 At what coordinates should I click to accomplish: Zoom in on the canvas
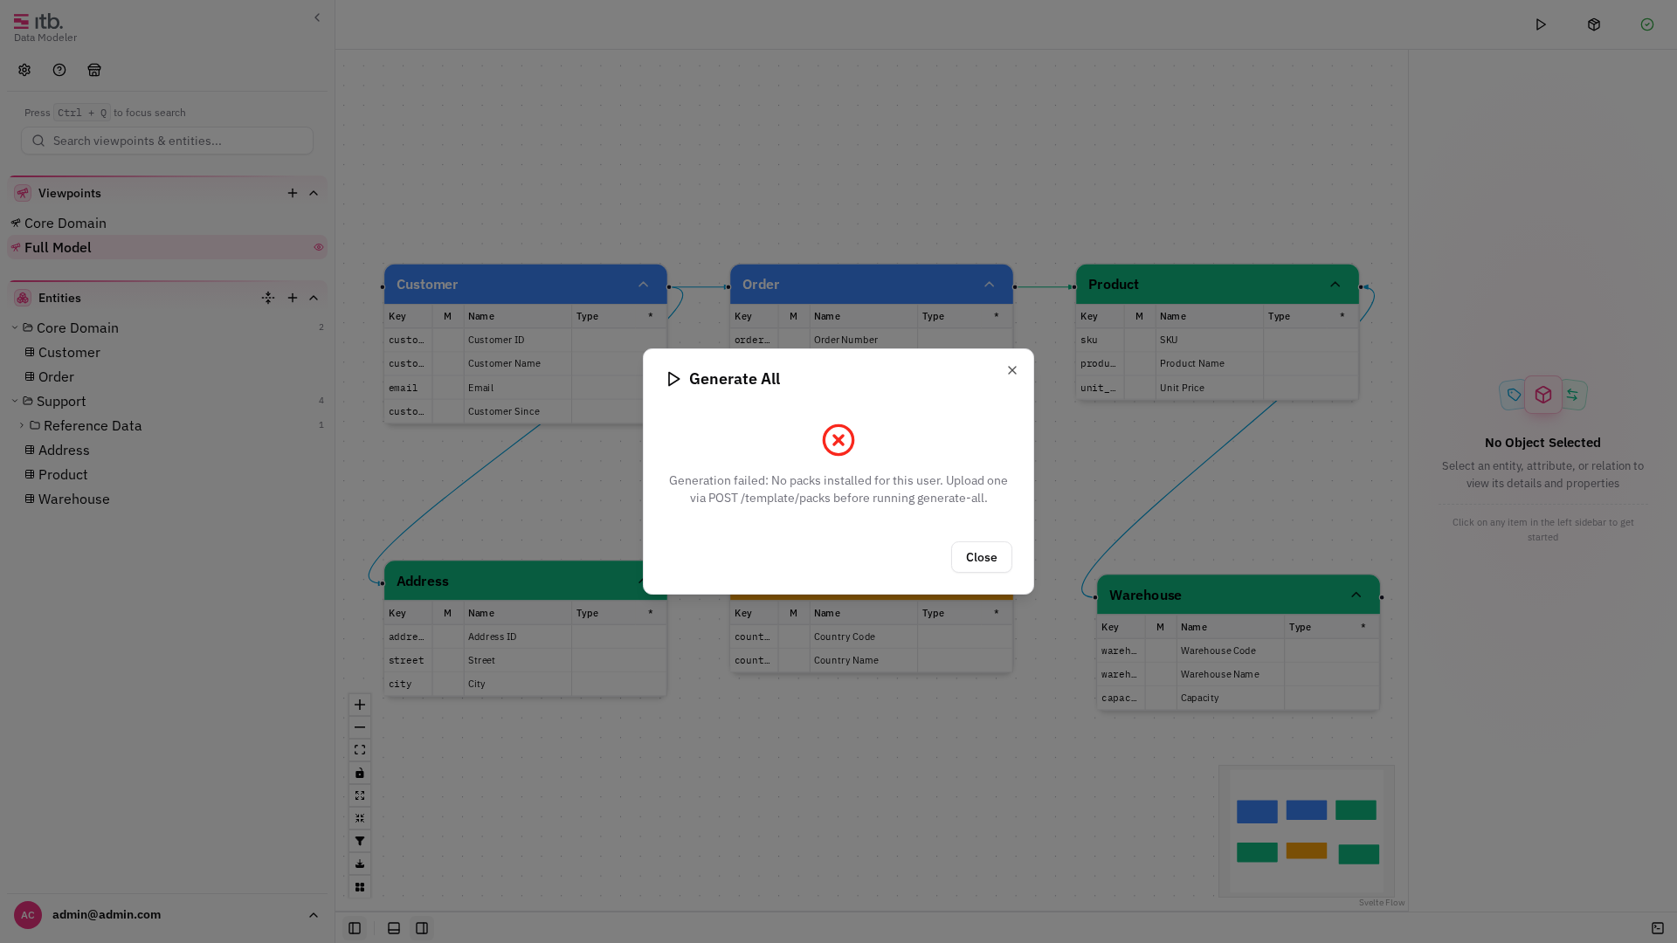(360, 705)
